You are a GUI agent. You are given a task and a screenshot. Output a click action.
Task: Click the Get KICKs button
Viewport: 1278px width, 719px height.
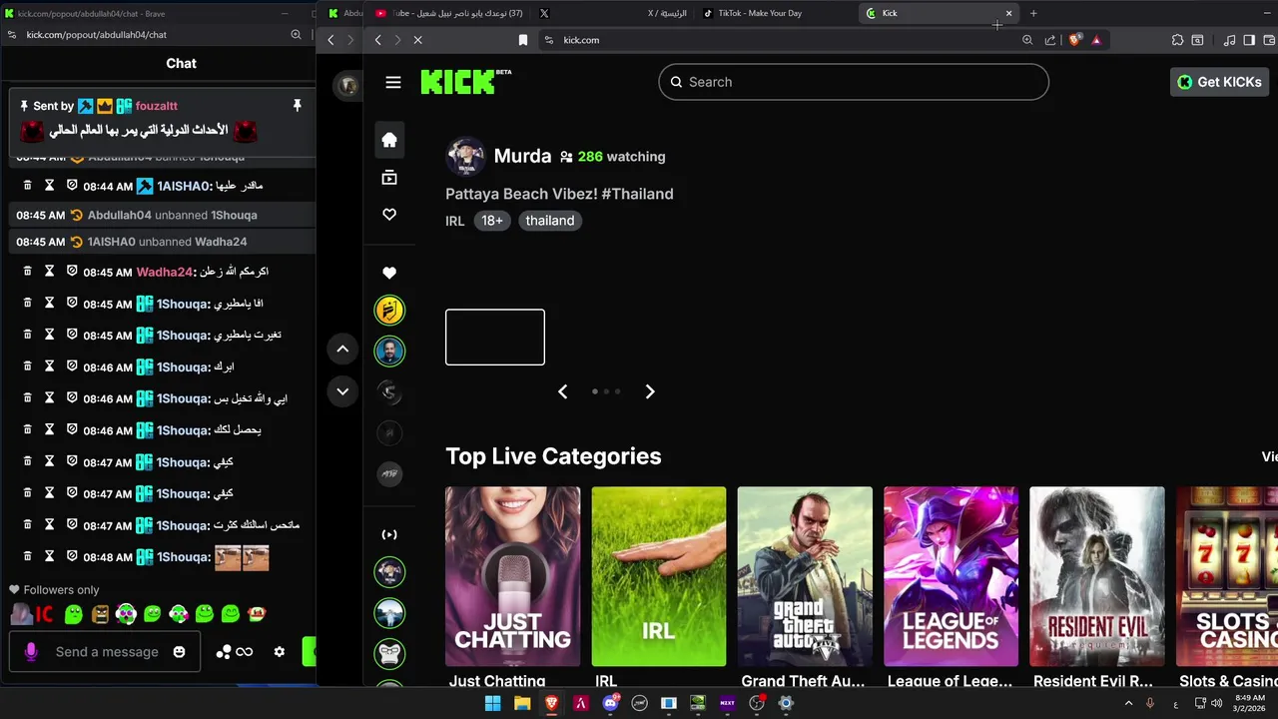click(x=1219, y=82)
